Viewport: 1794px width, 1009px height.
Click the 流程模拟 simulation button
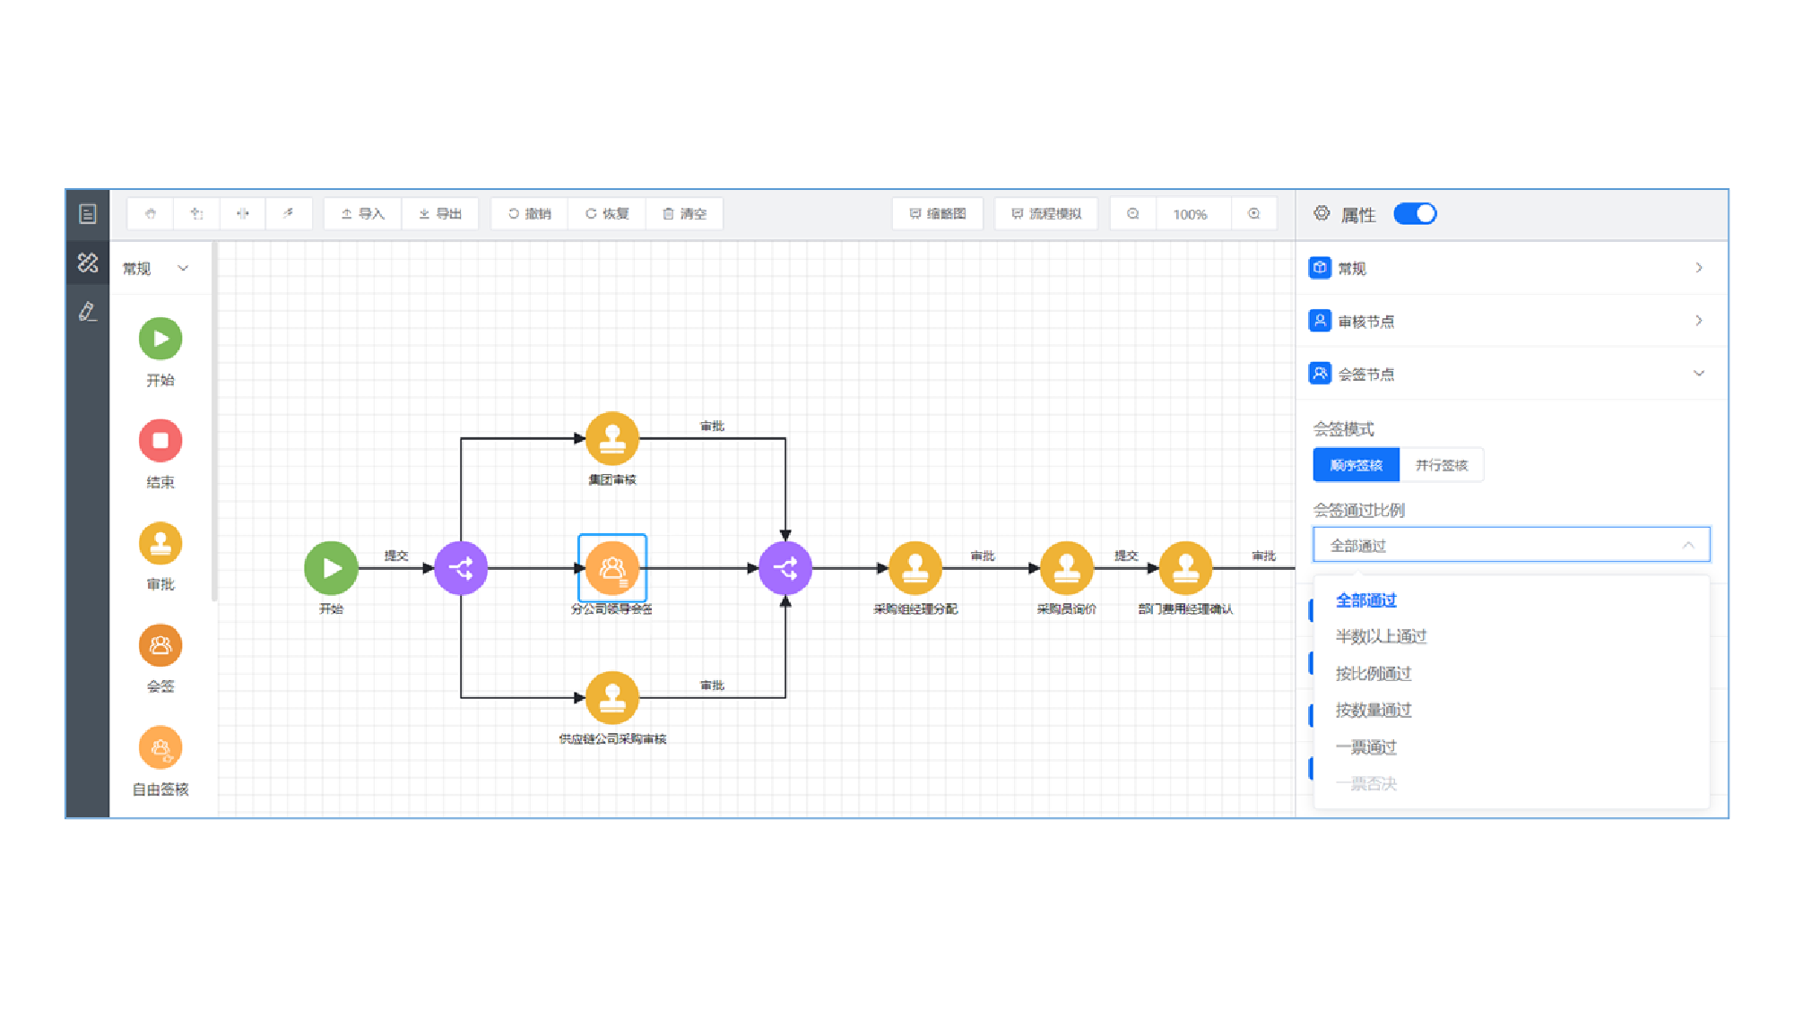[x=1046, y=214]
